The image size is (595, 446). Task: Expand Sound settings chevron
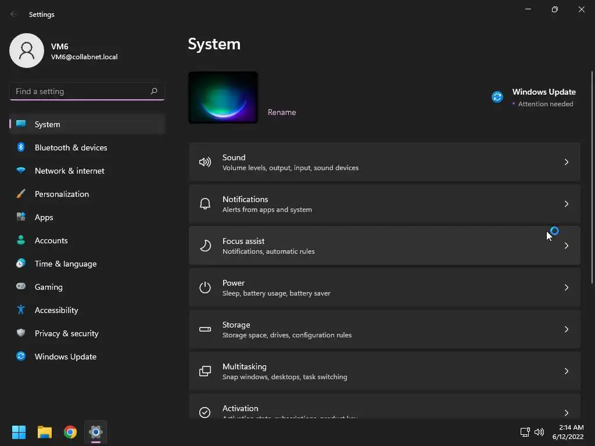click(567, 162)
